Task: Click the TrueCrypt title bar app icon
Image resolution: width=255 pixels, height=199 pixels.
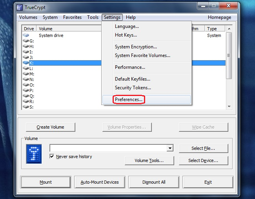Action: point(20,7)
